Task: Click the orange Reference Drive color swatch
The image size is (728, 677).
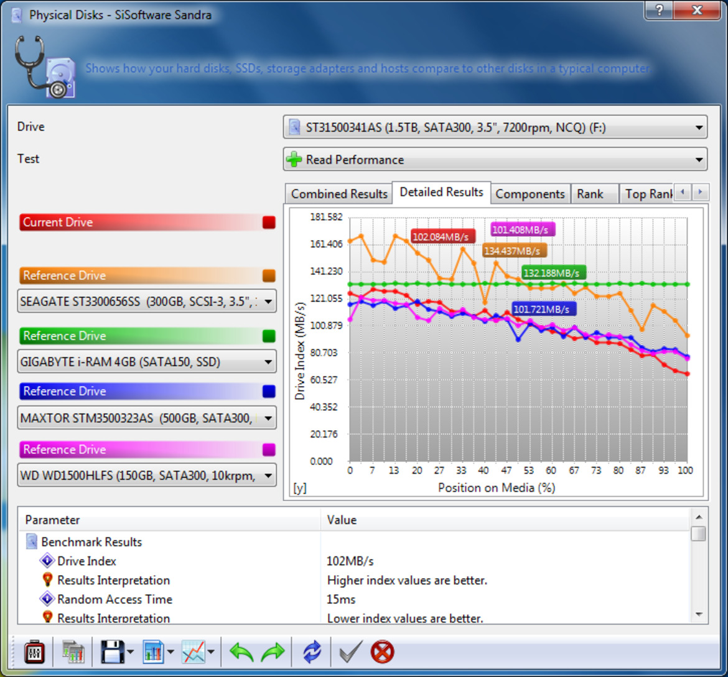Action: (269, 275)
